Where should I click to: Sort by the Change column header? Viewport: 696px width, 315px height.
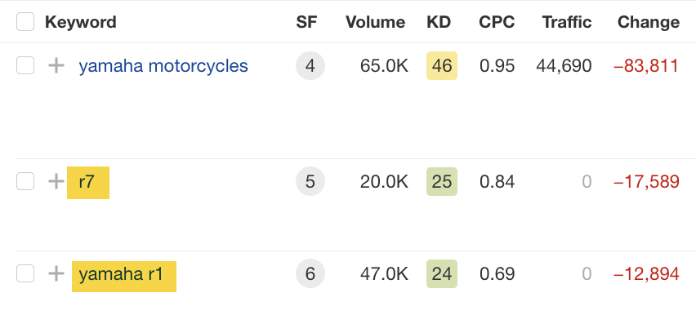(x=649, y=22)
